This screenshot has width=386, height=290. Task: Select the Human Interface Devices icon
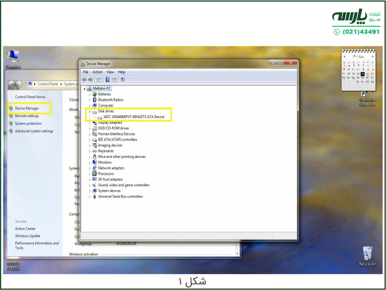coord(94,134)
